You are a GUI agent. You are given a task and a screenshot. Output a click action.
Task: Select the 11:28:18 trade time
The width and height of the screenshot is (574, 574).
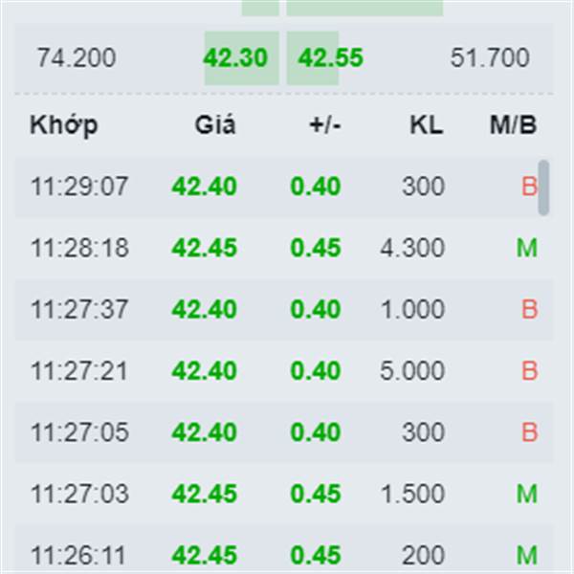pyautogui.click(x=79, y=248)
